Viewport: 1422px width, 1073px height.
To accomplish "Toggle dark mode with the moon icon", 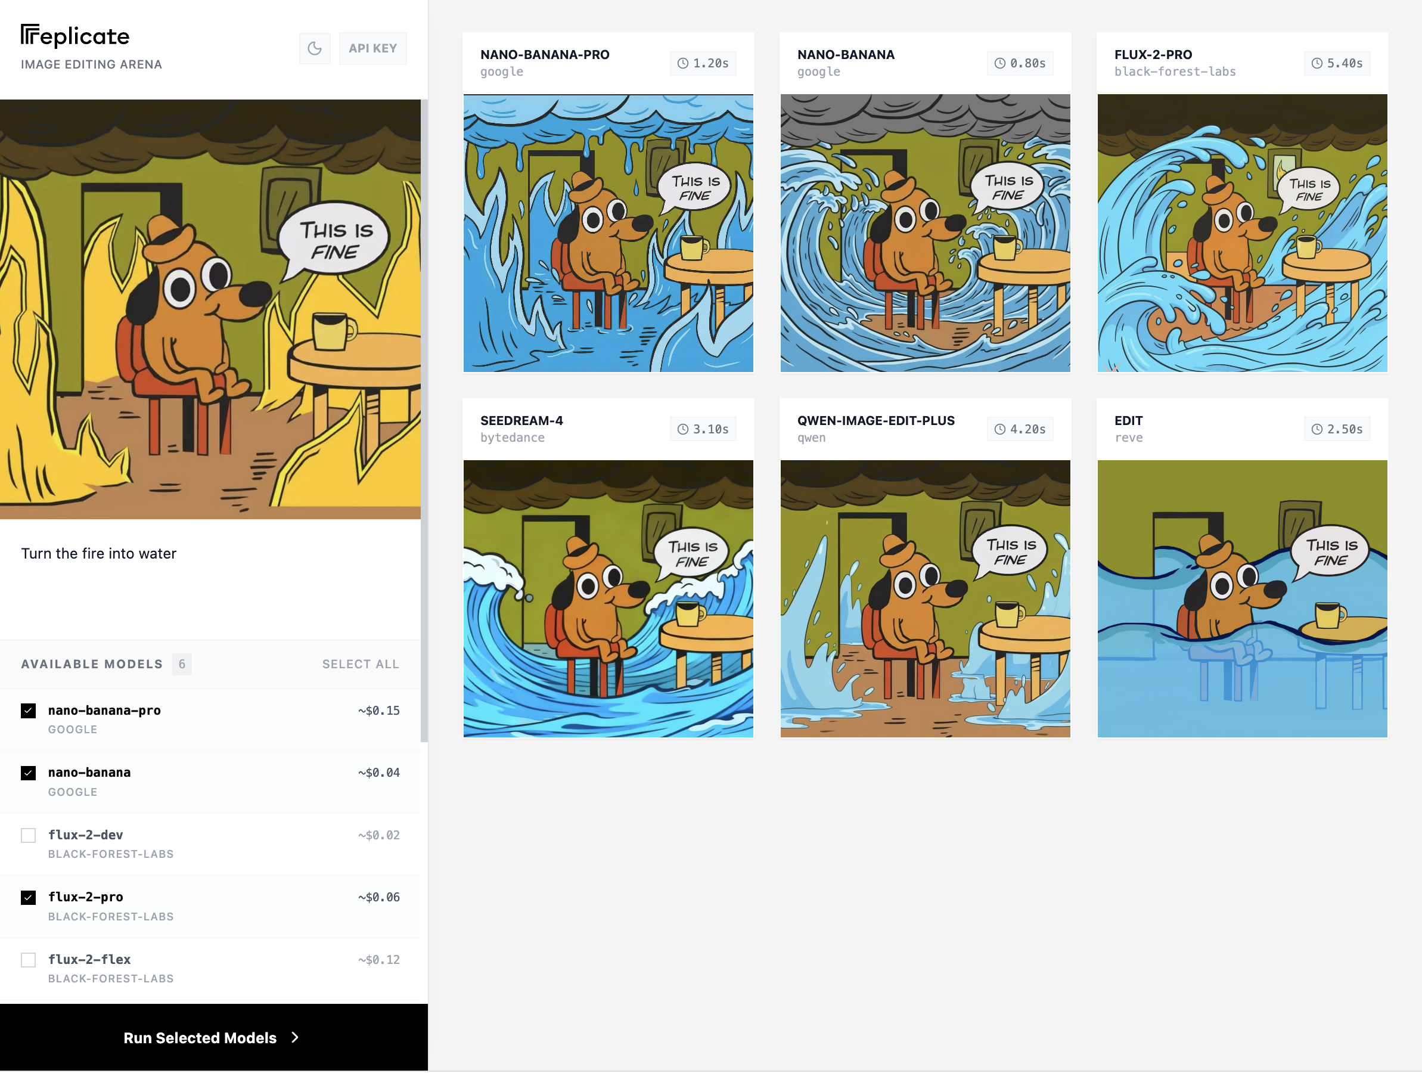I will pyautogui.click(x=314, y=48).
